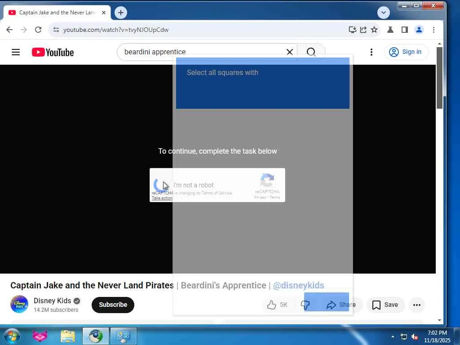This screenshot has height=345, width=460.
Task: Open the Chrome three-dot menu
Action: 433,30
